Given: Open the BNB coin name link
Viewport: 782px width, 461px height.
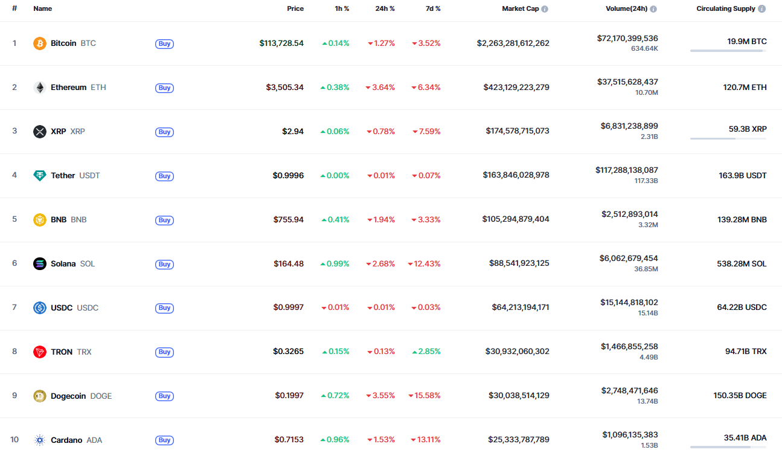Looking at the screenshot, I should click(x=59, y=220).
